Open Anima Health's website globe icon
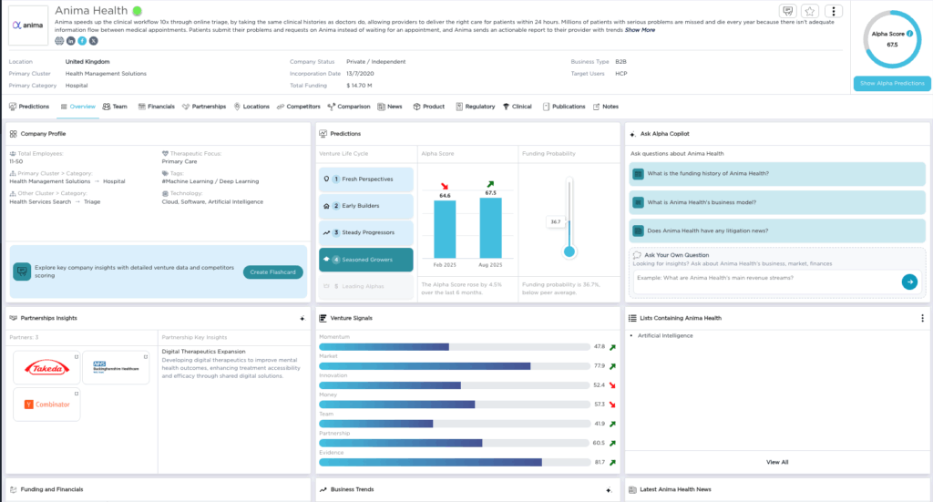The height and width of the screenshot is (502, 933). tap(59, 41)
